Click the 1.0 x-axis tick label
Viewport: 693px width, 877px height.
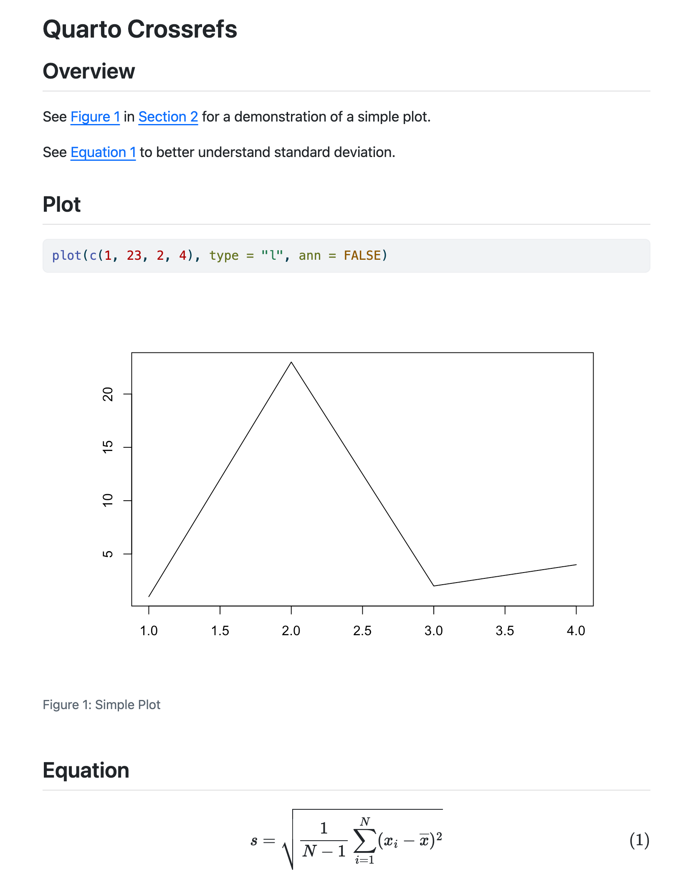[149, 631]
